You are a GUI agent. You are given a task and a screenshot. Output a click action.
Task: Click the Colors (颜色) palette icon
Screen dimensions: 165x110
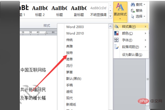tap(117, 33)
